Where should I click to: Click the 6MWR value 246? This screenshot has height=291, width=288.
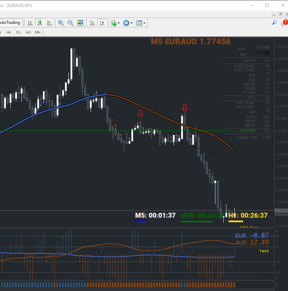point(267,125)
